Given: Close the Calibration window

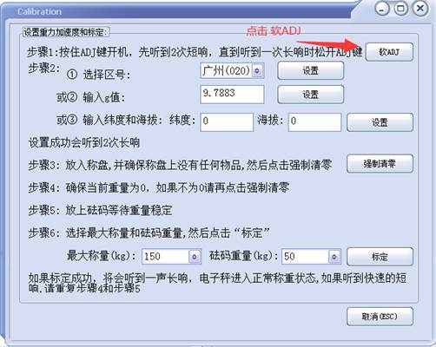Looking at the screenshot, I should click(420, 9).
